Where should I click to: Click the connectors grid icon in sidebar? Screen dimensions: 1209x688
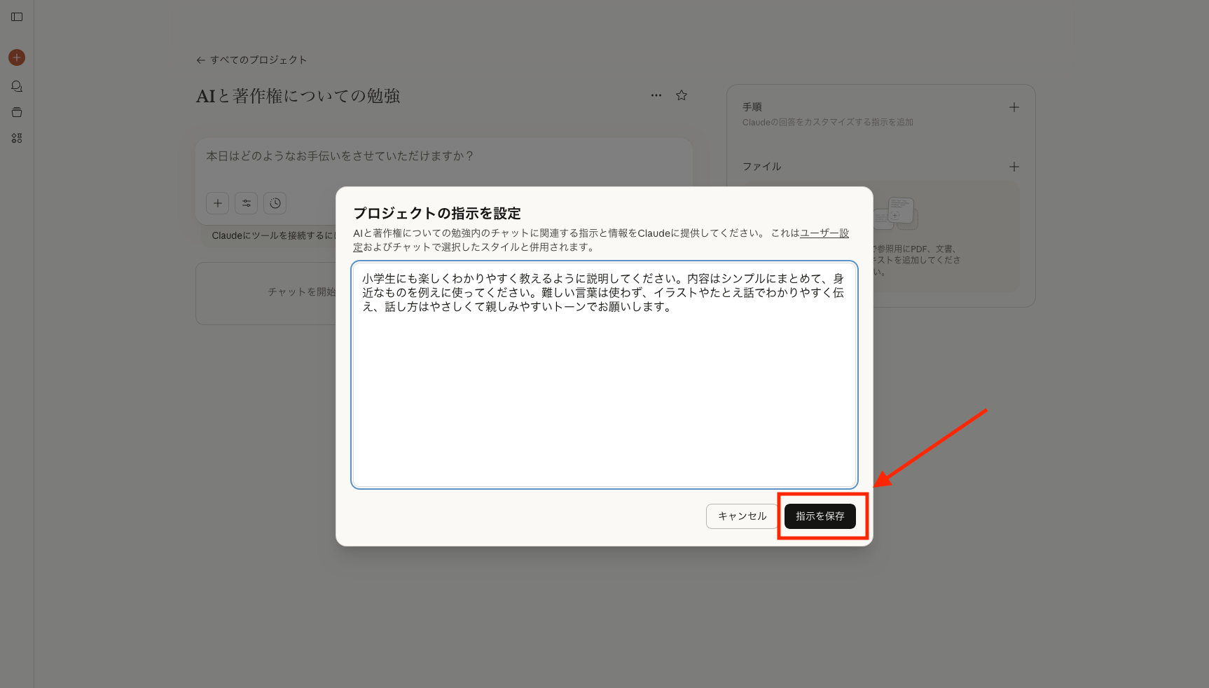click(x=16, y=138)
